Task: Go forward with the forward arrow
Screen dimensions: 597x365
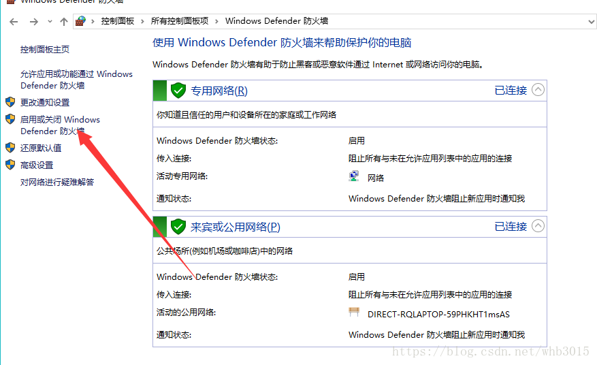Action: pyautogui.click(x=34, y=22)
